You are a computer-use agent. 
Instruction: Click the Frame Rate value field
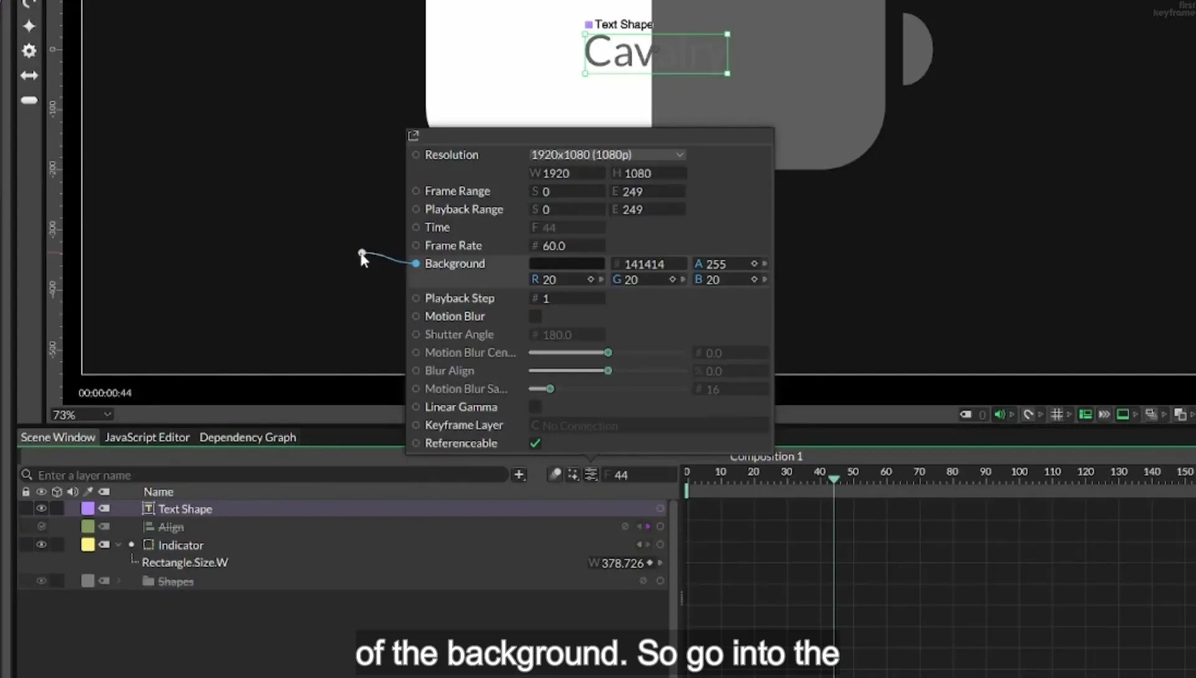pyautogui.click(x=567, y=246)
